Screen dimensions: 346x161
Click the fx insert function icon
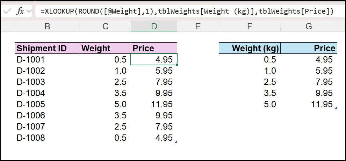pos(20,12)
